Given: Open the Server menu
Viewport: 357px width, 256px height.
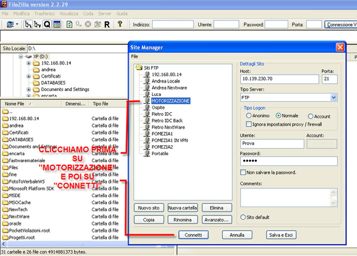Looking at the screenshot, I should (105, 13).
